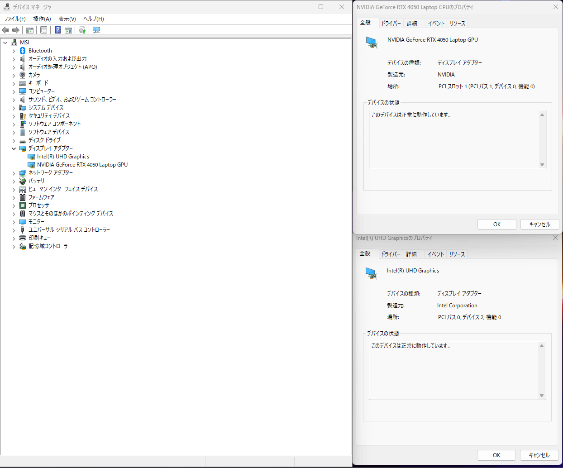
Task: Open イベント tab in NVIDIA properties
Action: pos(436,24)
